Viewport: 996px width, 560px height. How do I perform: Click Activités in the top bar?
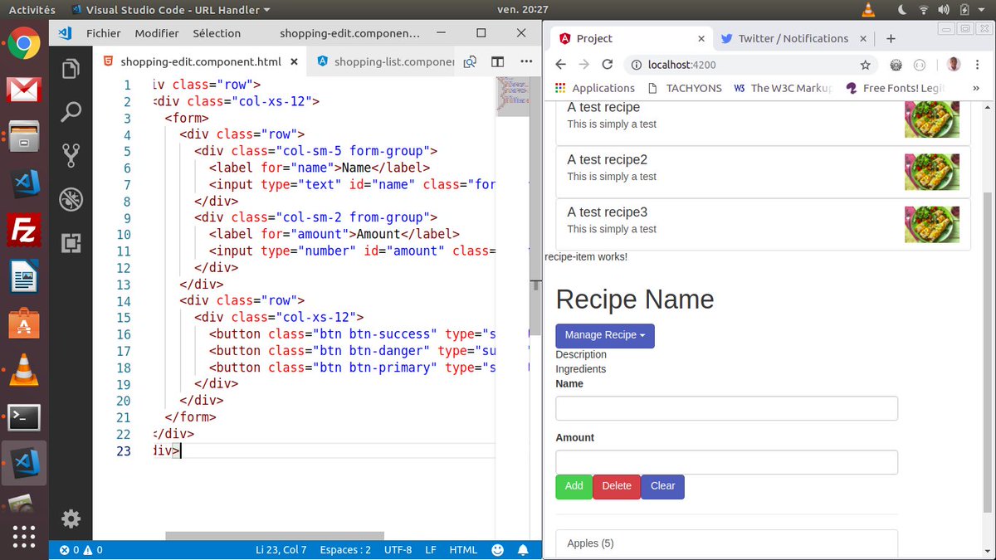click(x=32, y=10)
